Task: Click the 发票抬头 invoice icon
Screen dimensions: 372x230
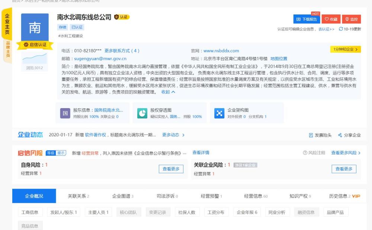Action: (311, 135)
